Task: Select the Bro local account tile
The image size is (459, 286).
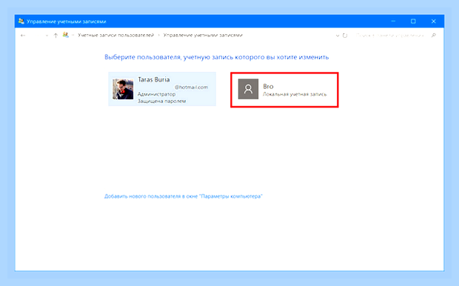Action: 284,90
